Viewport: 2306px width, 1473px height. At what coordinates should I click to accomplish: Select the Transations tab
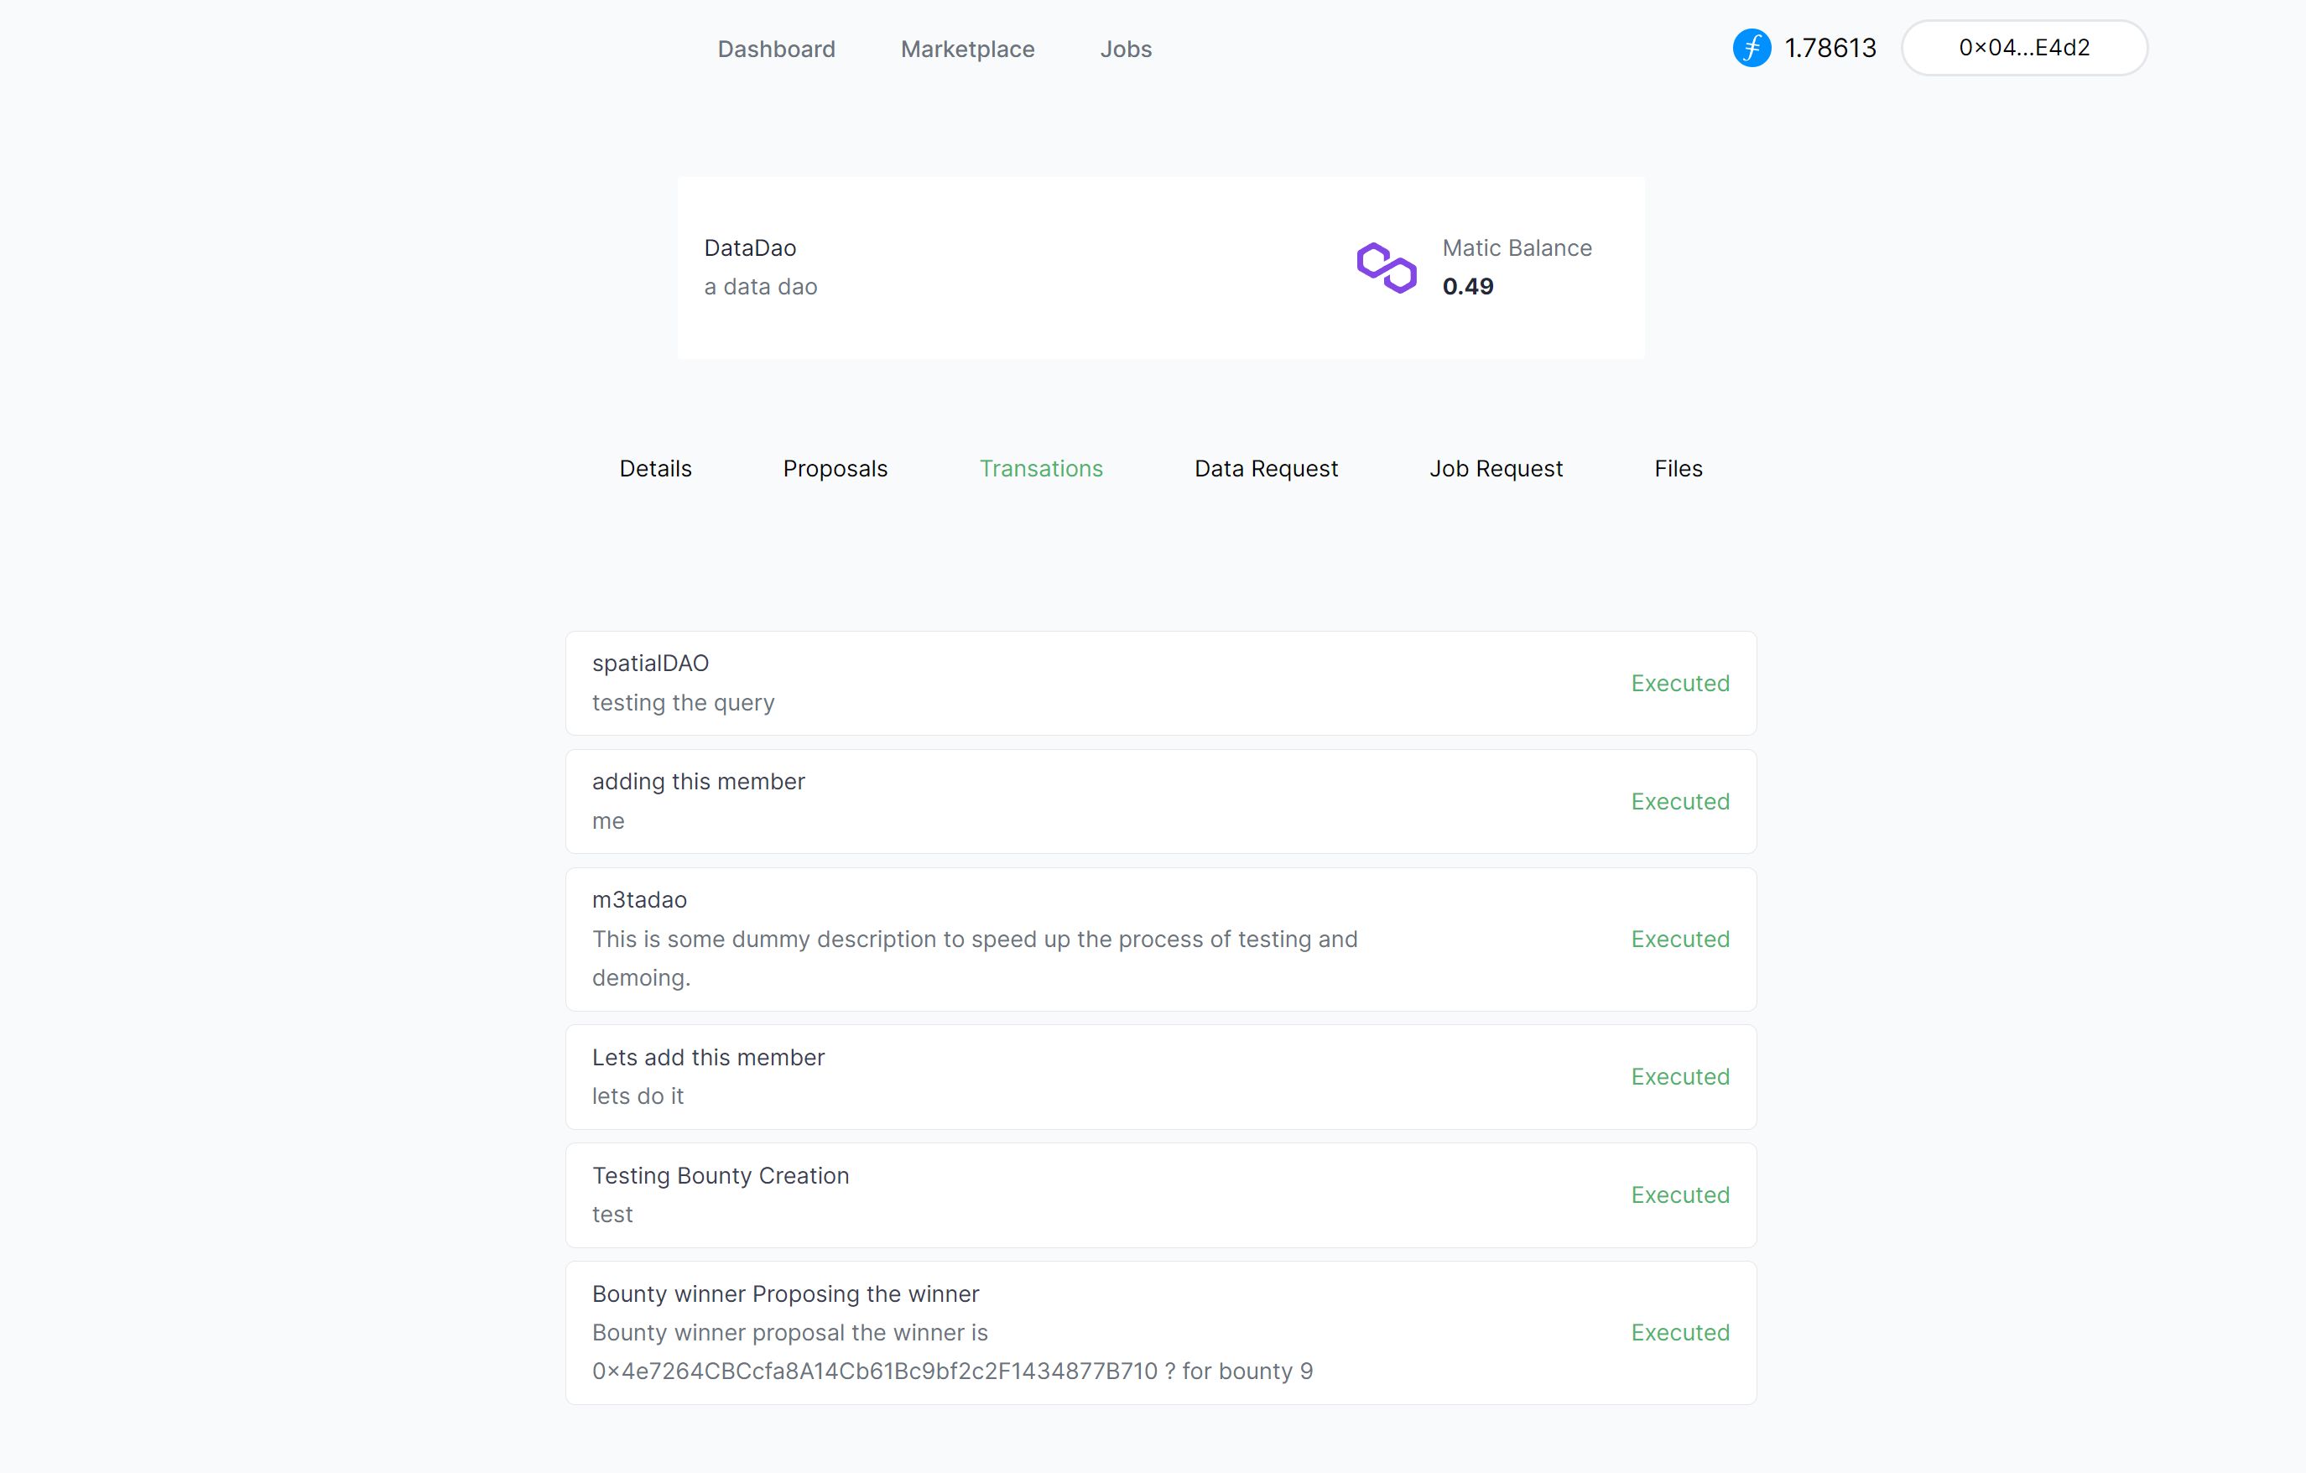coord(1041,468)
